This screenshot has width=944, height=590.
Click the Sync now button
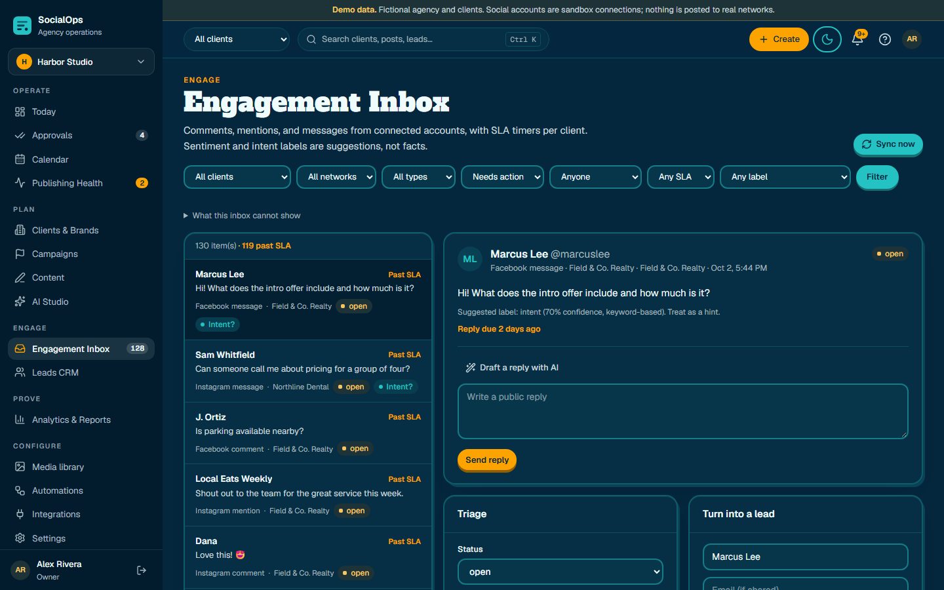click(x=888, y=144)
